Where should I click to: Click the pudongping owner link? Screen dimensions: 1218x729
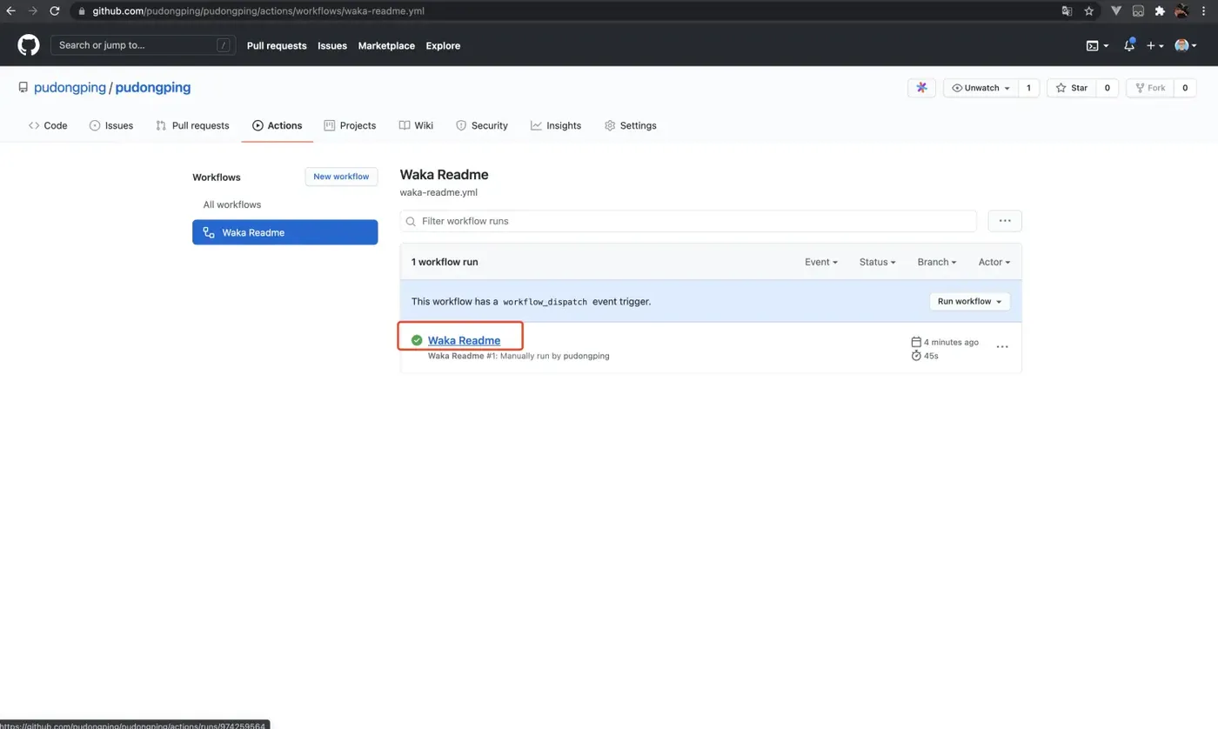70,88
